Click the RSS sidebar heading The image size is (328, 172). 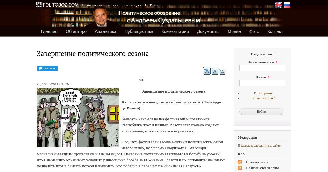pyautogui.click(x=241, y=154)
